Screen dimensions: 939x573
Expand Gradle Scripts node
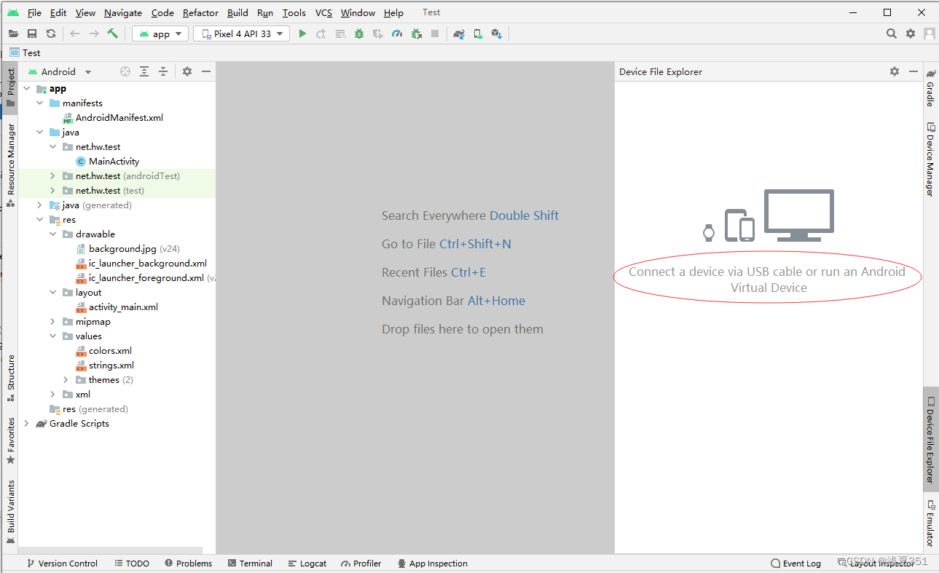tap(26, 424)
